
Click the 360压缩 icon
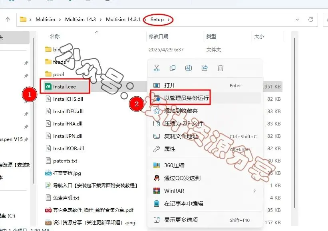coord(157,165)
